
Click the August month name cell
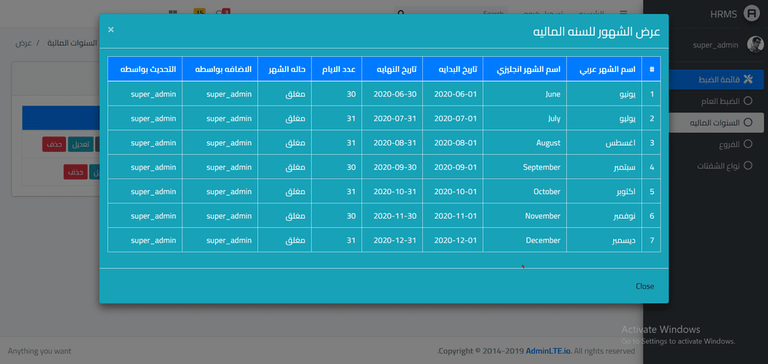coord(524,143)
